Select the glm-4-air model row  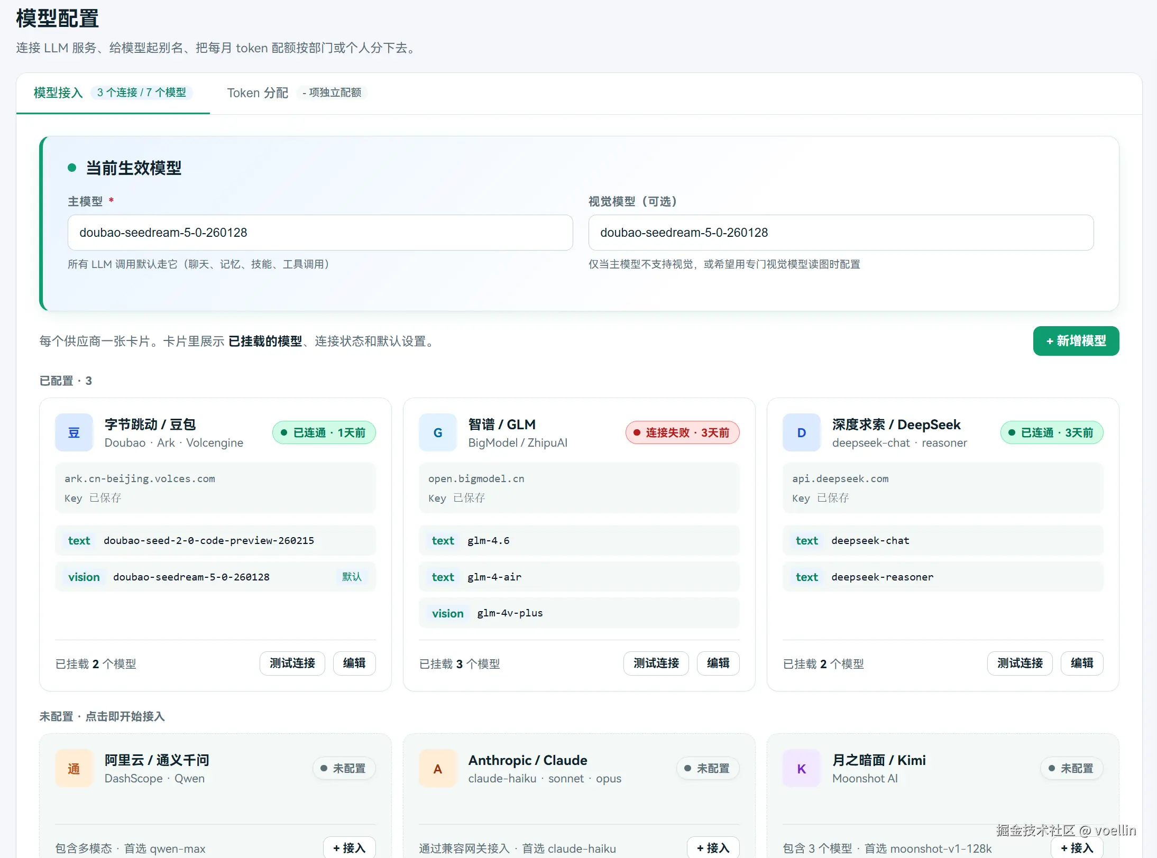click(580, 577)
